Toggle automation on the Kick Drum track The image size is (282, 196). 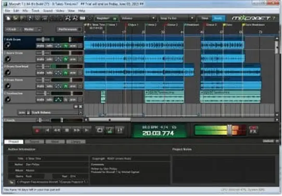(58, 46)
